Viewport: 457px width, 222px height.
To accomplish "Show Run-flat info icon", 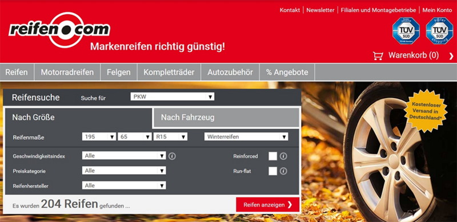I will [x=283, y=171].
